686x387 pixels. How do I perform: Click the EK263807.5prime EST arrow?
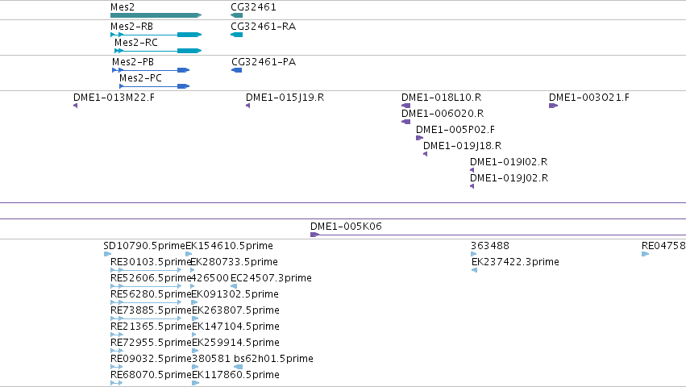coord(195,318)
